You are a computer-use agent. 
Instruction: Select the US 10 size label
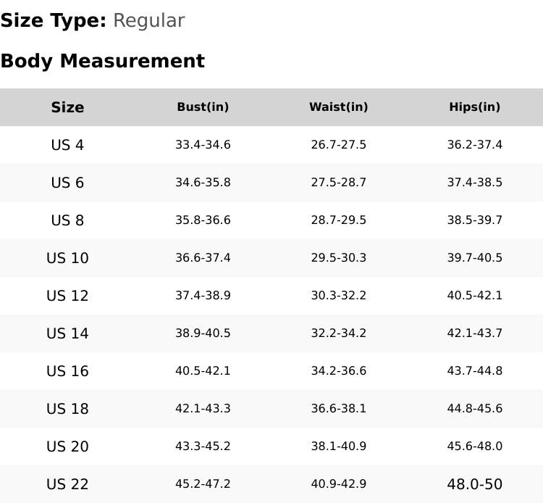(67, 258)
